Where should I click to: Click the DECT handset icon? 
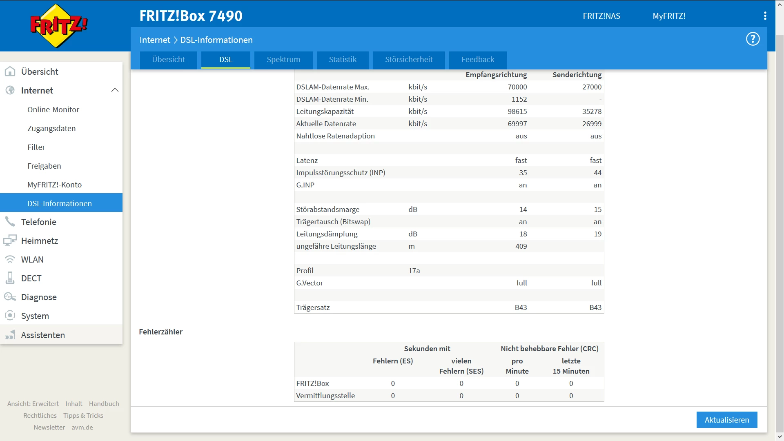(10, 278)
